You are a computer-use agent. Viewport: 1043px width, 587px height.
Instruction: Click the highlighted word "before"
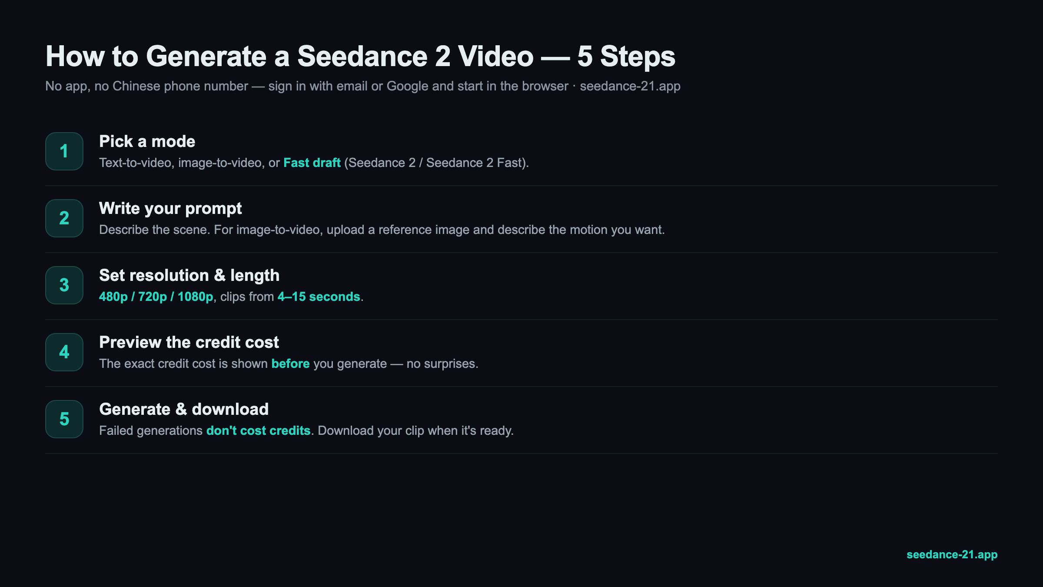291,364
